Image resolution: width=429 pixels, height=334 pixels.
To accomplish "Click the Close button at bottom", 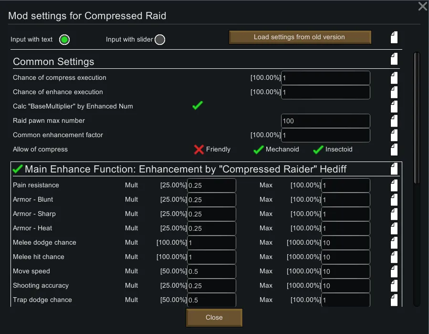I will tap(214, 317).
